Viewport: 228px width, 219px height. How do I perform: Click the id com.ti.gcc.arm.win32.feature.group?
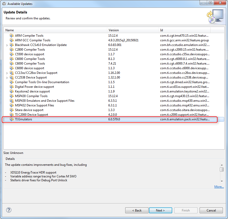point(184,40)
